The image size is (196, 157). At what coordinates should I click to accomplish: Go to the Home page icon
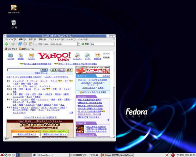(30, 44)
